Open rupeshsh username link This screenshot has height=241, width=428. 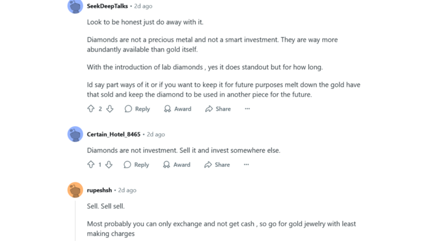tap(99, 190)
